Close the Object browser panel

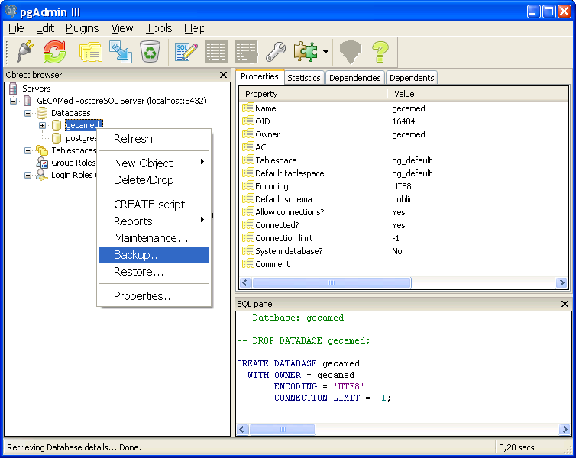click(x=223, y=75)
